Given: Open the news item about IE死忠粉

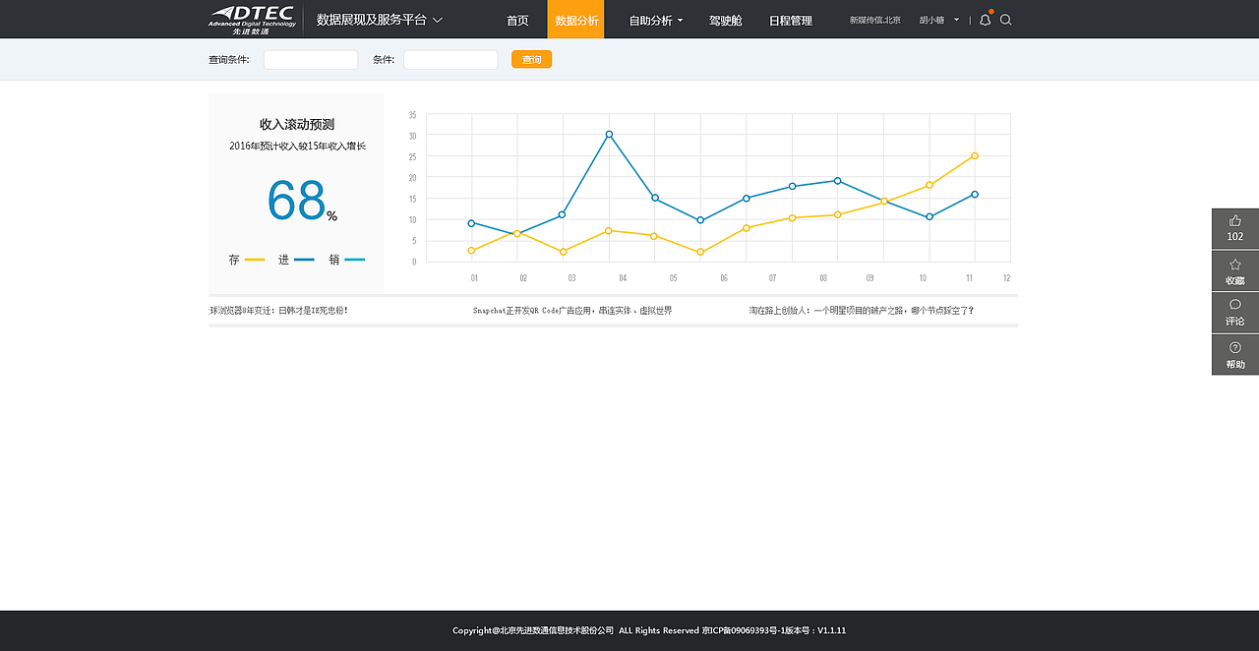Looking at the screenshot, I should [279, 311].
